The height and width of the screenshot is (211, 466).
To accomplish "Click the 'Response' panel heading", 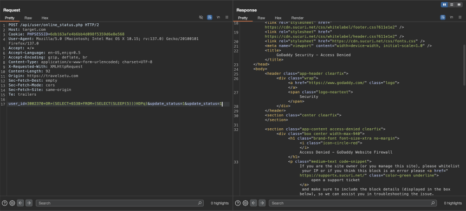I will point(247,10).
